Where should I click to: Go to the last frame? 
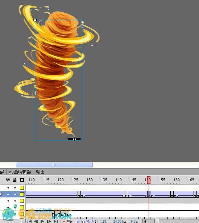pyautogui.click(x=55, y=221)
